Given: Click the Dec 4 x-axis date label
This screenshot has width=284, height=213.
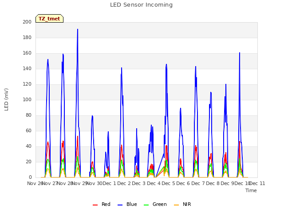Looking at the screenshot, I should click(x=154, y=183).
